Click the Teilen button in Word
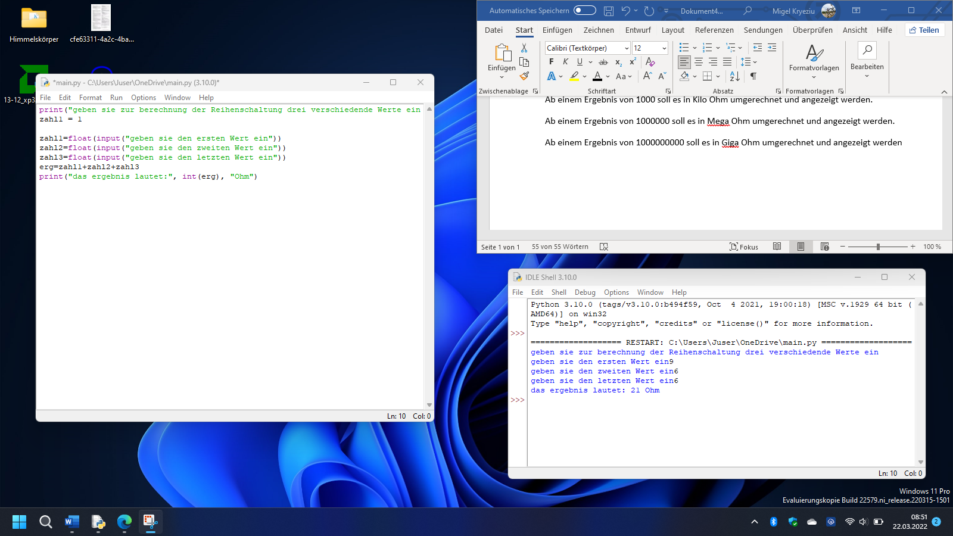This screenshot has height=536, width=953. [924, 30]
